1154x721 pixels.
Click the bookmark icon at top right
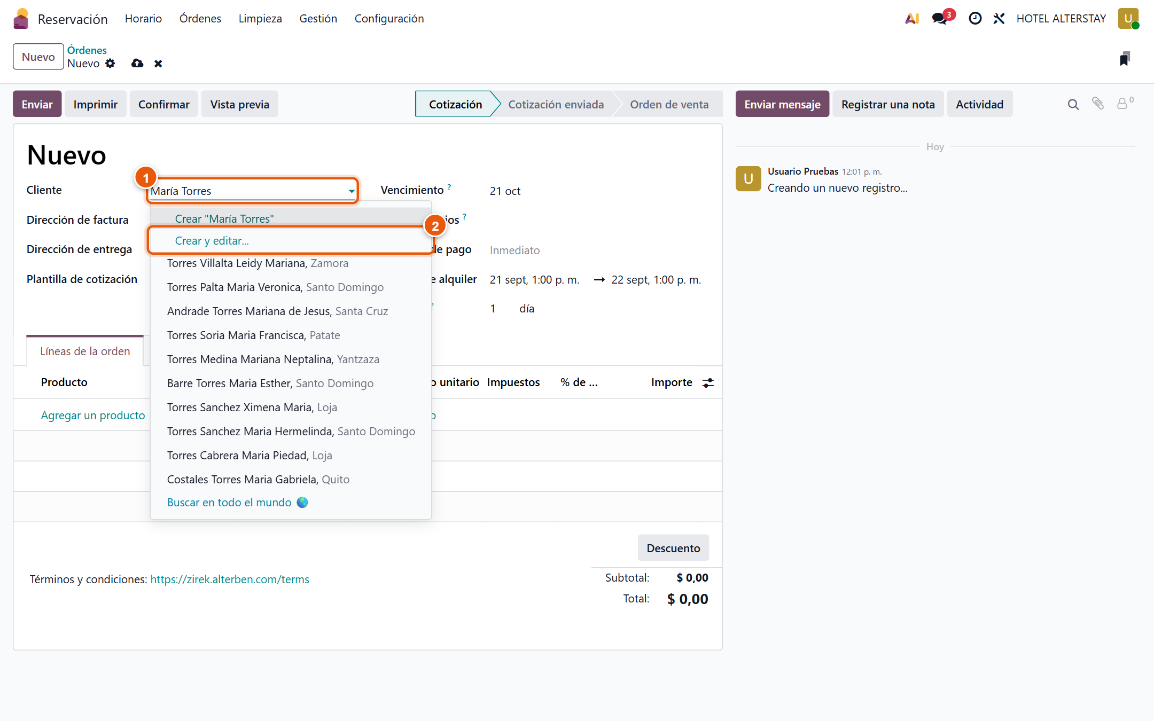(1125, 58)
